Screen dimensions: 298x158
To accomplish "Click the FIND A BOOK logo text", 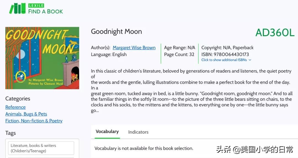I will (x=46, y=11).
